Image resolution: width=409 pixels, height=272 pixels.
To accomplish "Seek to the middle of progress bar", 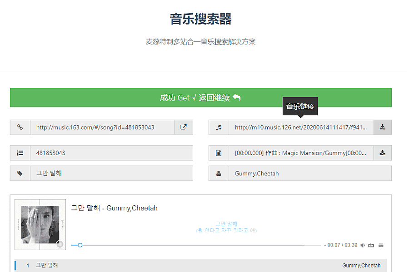I will click(196, 245).
